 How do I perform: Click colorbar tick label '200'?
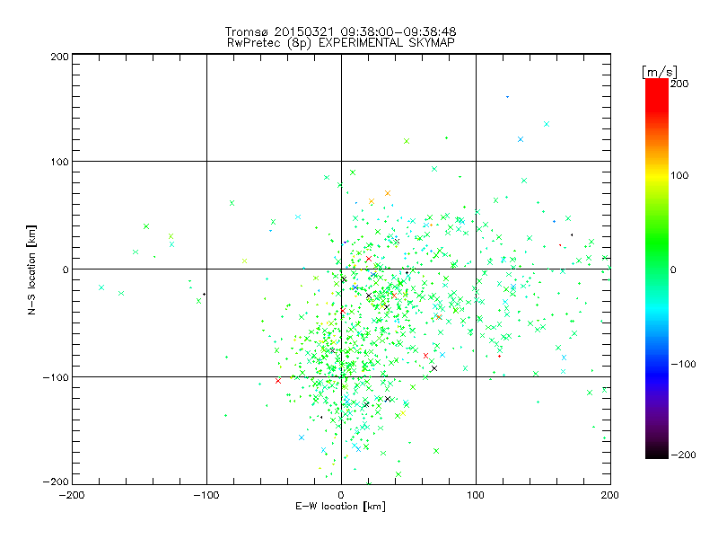[679, 84]
